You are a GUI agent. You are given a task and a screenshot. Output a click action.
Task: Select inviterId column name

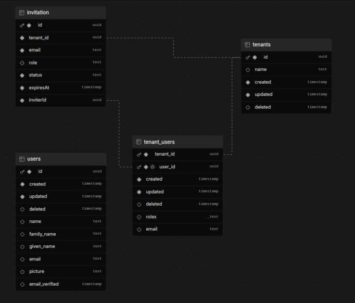[37, 100]
